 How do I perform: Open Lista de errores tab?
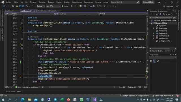[x=10, y=92]
